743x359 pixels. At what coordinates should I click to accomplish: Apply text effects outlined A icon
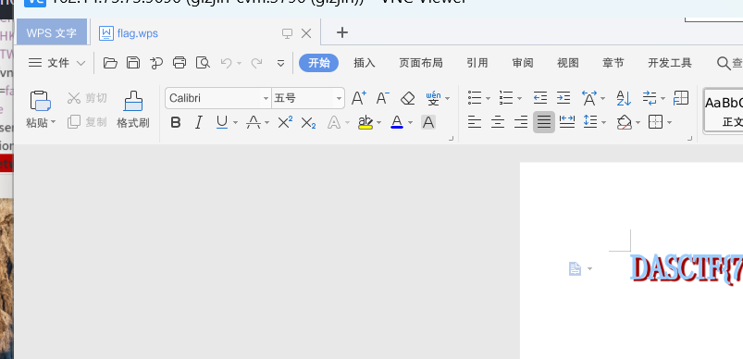click(x=334, y=123)
